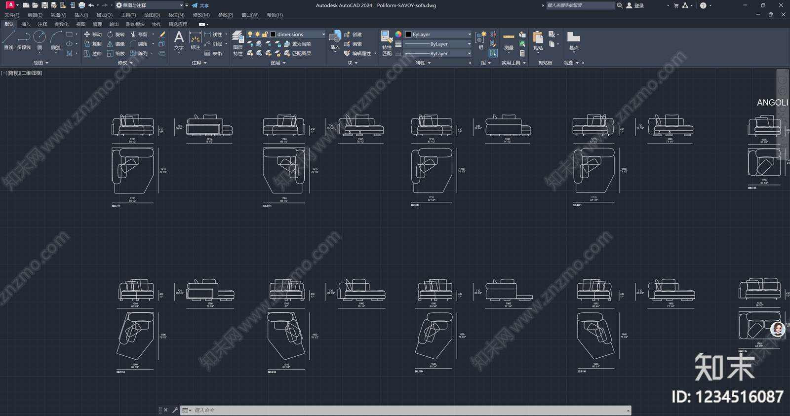Screen dimensions: 790x416
Task: Open the Scale (缩放) command
Action: tap(116, 53)
